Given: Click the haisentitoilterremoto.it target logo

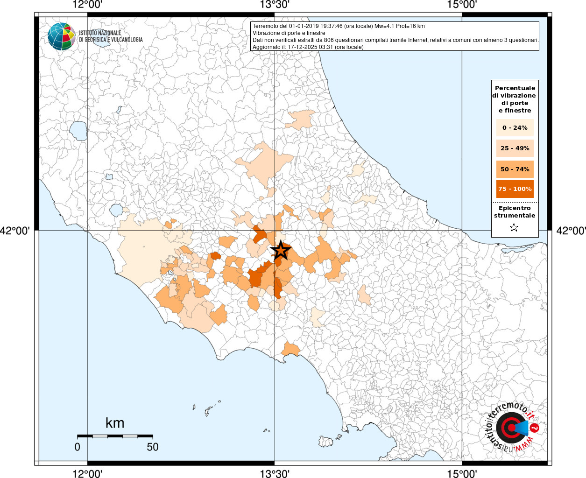Looking at the screenshot, I should point(513,427).
